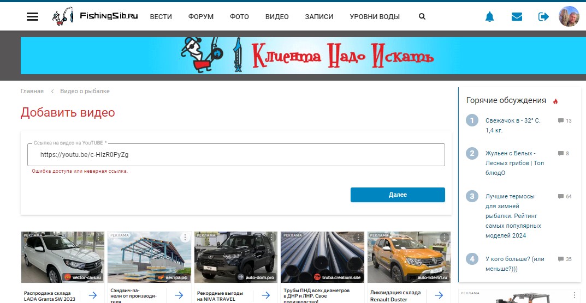Click the FishingSib.ru logo
This screenshot has width=586, height=303.
(96, 16)
